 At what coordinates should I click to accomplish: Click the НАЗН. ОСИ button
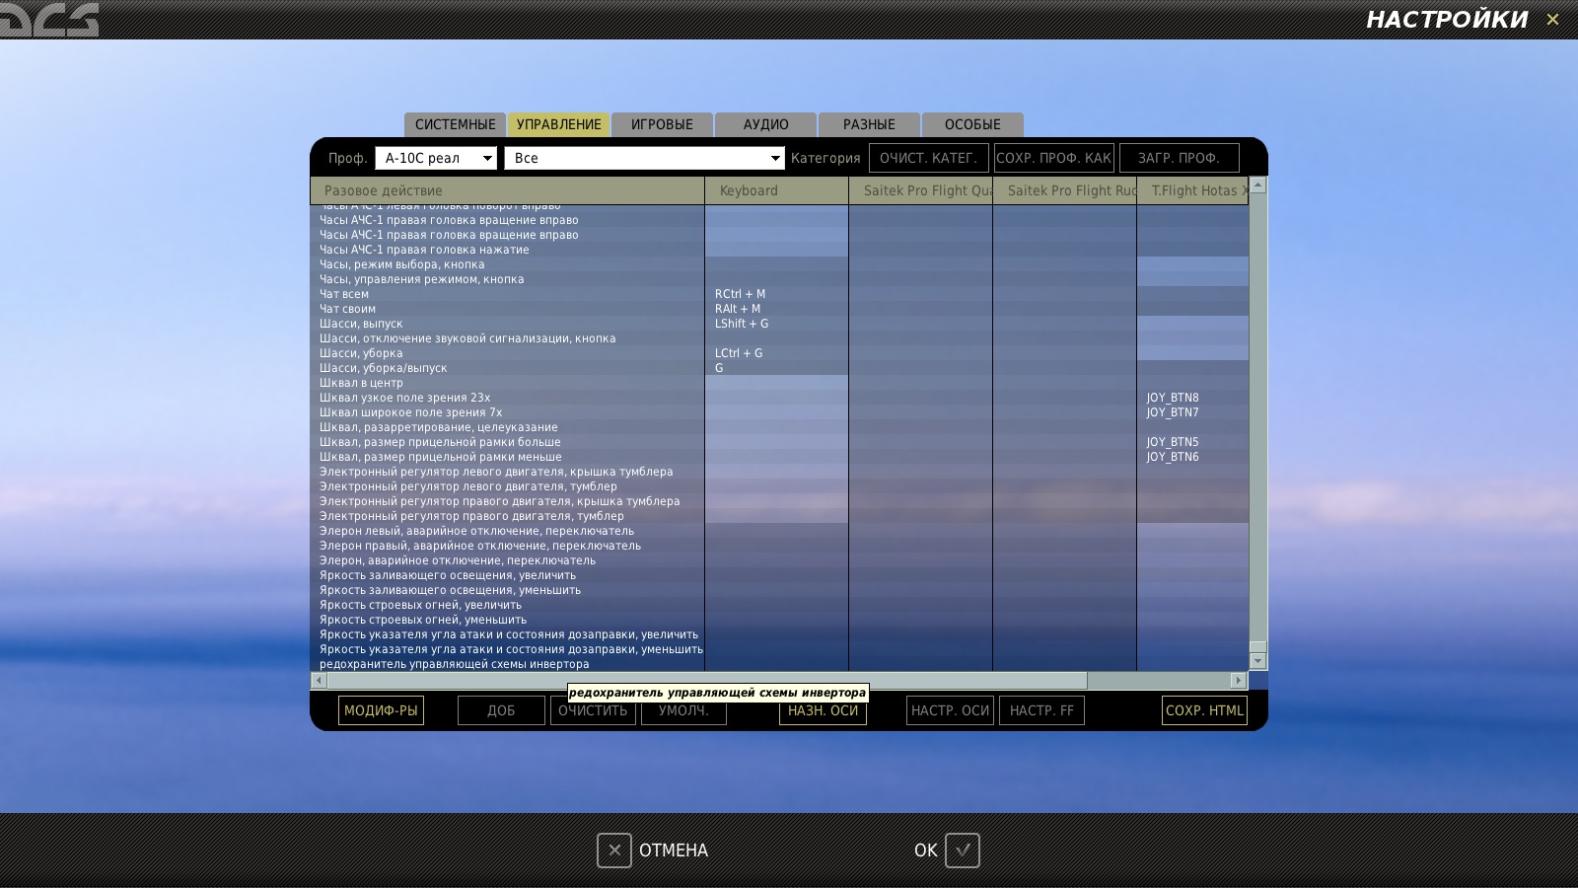click(823, 710)
